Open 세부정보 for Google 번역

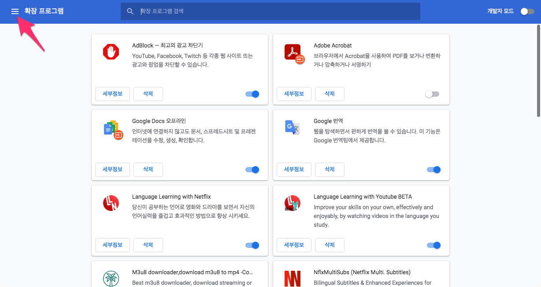(x=294, y=170)
